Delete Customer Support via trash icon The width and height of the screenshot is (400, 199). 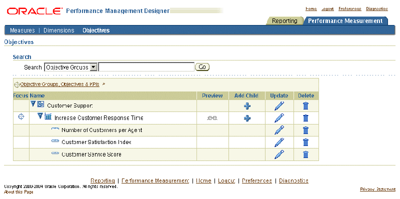tap(305, 105)
